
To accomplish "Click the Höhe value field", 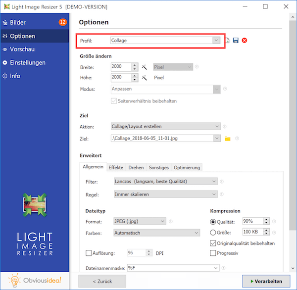I will click(x=121, y=78).
